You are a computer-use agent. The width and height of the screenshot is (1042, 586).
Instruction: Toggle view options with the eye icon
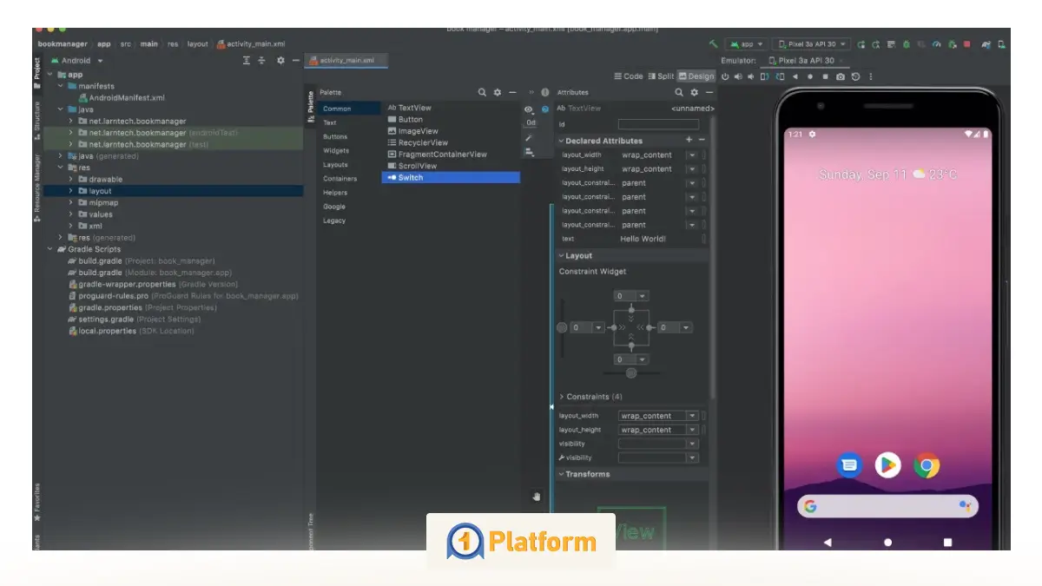pos(529,109)
